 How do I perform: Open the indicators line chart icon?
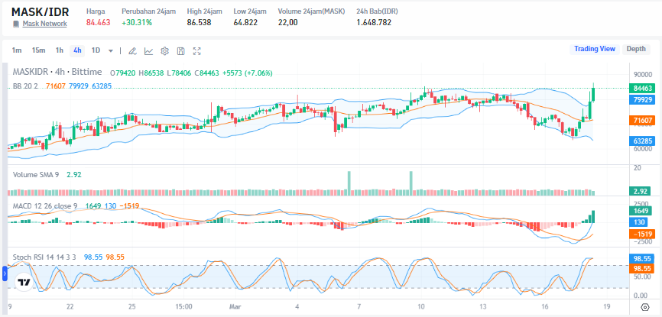[x=148, y=51]
